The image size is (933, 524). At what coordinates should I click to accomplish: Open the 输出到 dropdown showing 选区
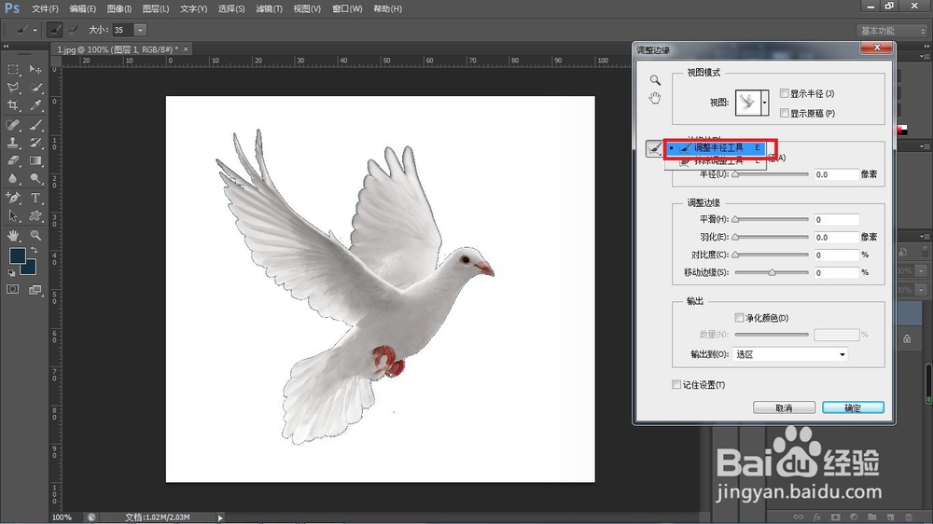pyautogui.click(x=790, y=354)
